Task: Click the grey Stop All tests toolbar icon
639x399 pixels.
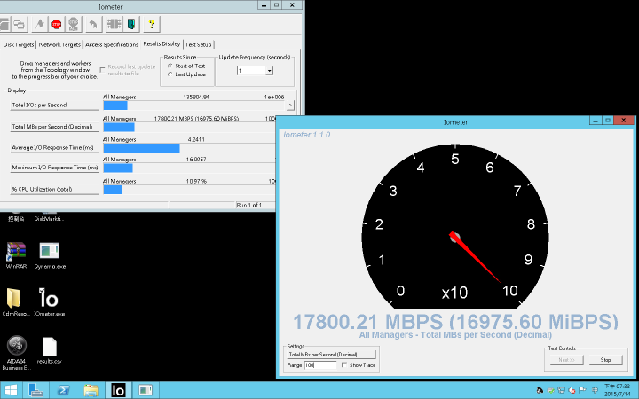Action: pos(74,25)
